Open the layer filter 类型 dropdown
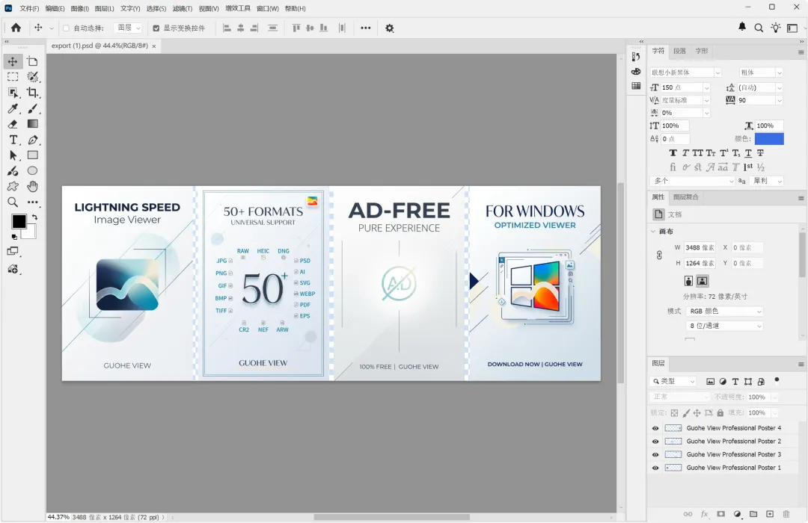Image resolution: width=808 pixels, height=523 pixels. tap(674, 382)
